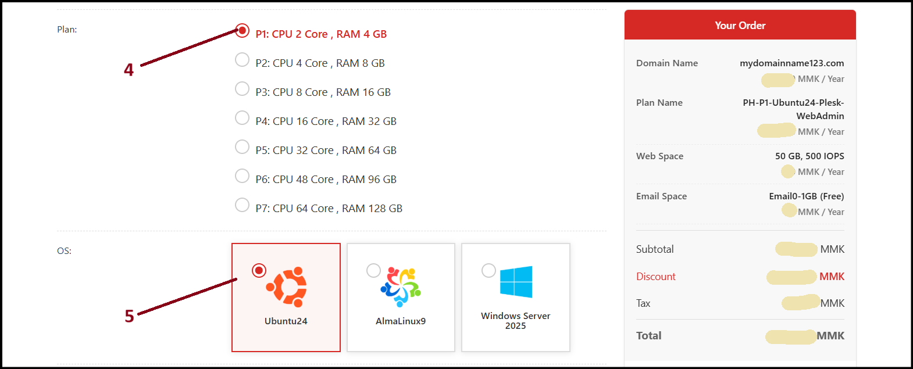The height and width of the screenshot is (369, 913).
Task: Click the AlmaLinux9 card label
Action: click(x=401, y=321)
